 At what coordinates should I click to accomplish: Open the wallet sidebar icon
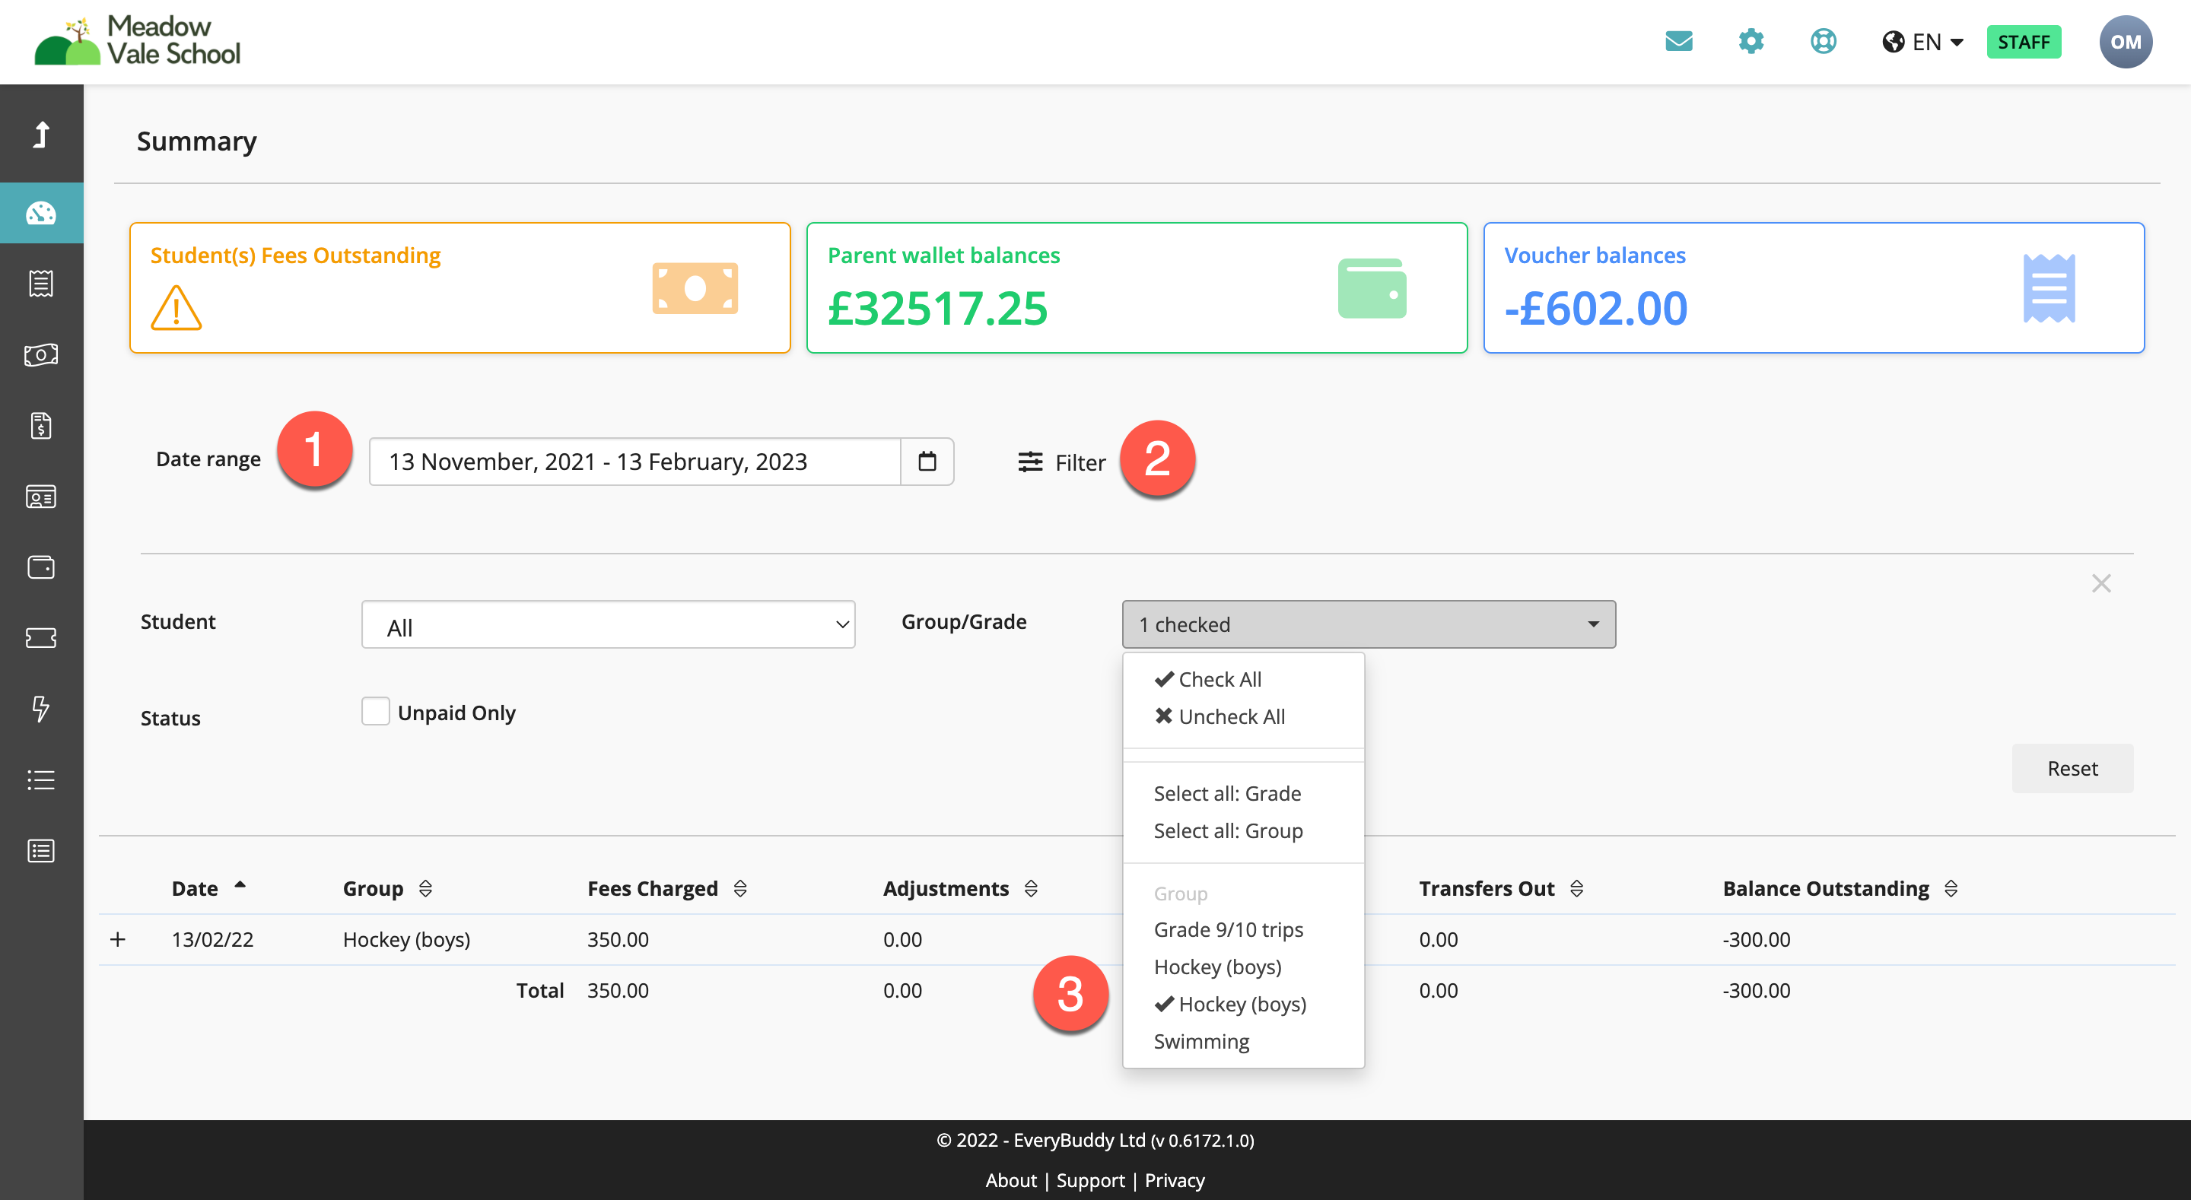click(41, 567)
